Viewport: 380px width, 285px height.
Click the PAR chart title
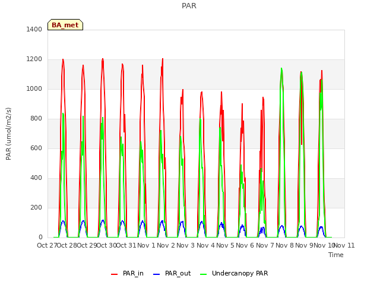tap(189, 5)
